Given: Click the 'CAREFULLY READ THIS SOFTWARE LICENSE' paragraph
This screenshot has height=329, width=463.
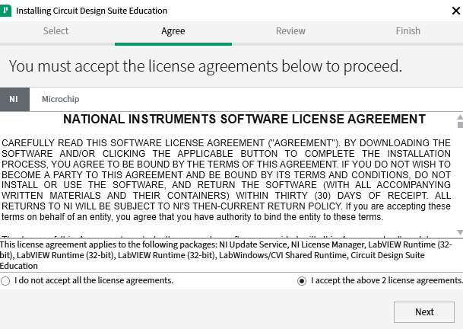Looking at the screenshot, I should [226, 180].
